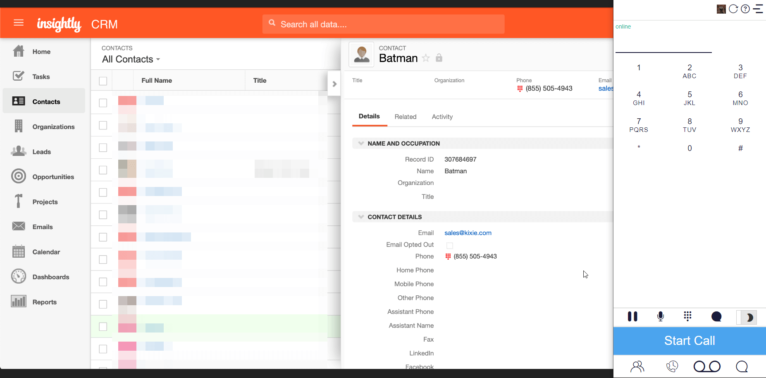
Task: Sort contacts by Full Name column
Action: tap(157, 81)
